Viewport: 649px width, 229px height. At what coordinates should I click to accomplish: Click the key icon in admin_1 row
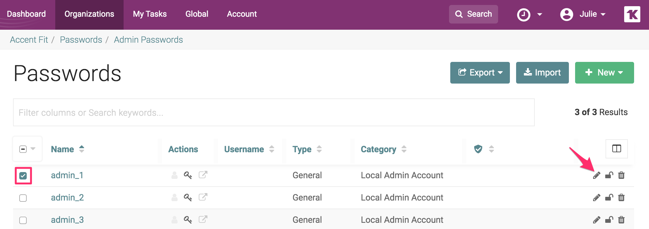188,175
